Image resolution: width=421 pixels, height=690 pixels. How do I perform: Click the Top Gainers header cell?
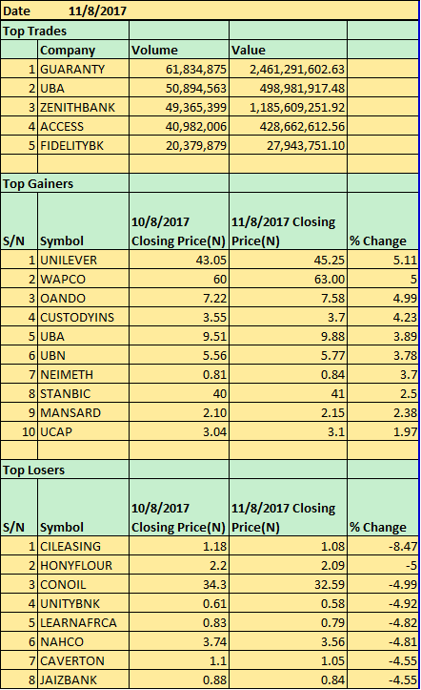click(x=65, y=183)
